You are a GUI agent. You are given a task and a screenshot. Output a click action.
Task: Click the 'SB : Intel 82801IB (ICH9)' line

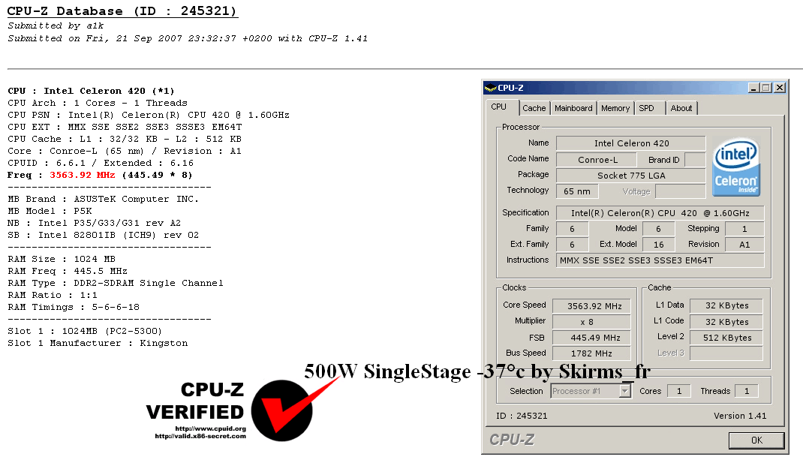click(x=103, y=235)
